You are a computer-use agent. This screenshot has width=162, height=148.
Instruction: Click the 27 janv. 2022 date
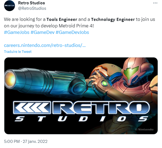(x=35, y=141)
